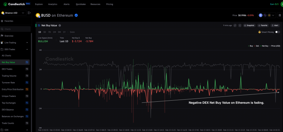Click the Snapshot button
283x132 pixels.
click(x=249, y=25)
